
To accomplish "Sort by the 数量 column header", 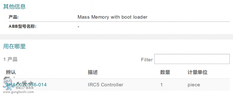I will [165, 72].
